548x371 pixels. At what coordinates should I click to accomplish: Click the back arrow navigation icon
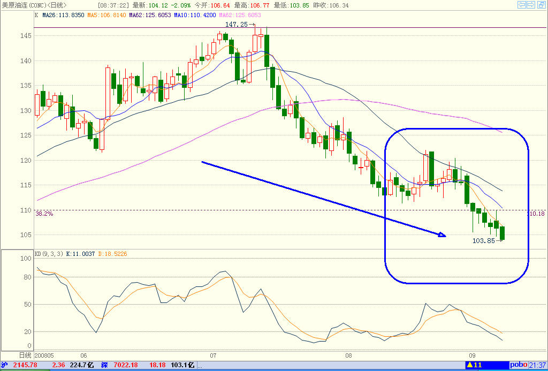click(522, 4)
